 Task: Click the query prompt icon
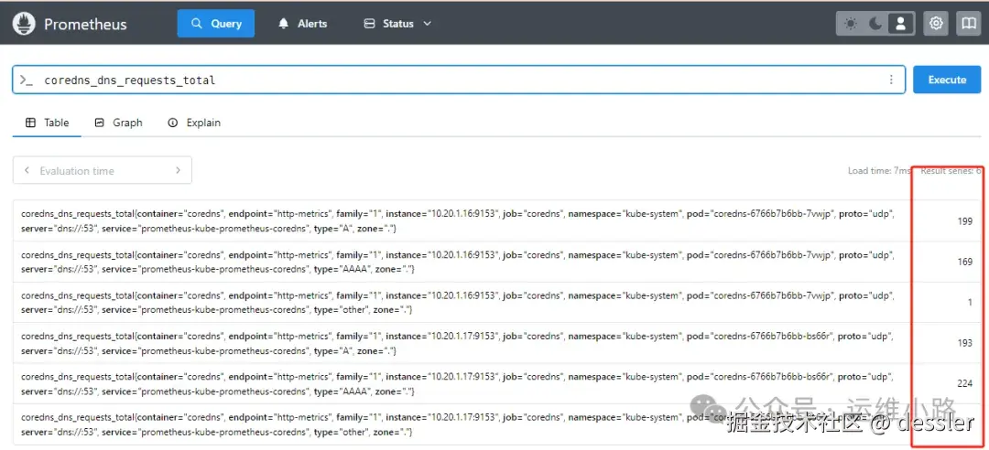click(x=26, y=80)
